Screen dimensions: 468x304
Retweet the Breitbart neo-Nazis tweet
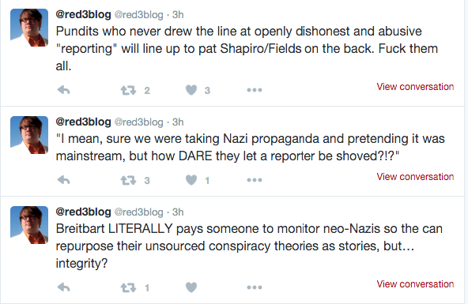128,287
